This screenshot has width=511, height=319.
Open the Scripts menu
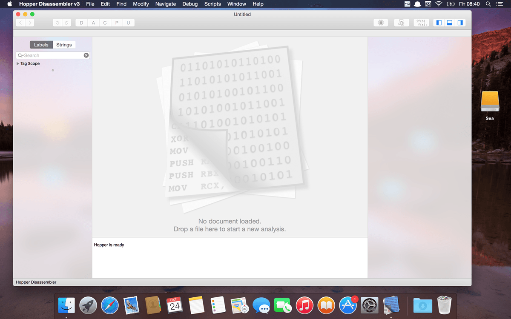coord(212,4)
